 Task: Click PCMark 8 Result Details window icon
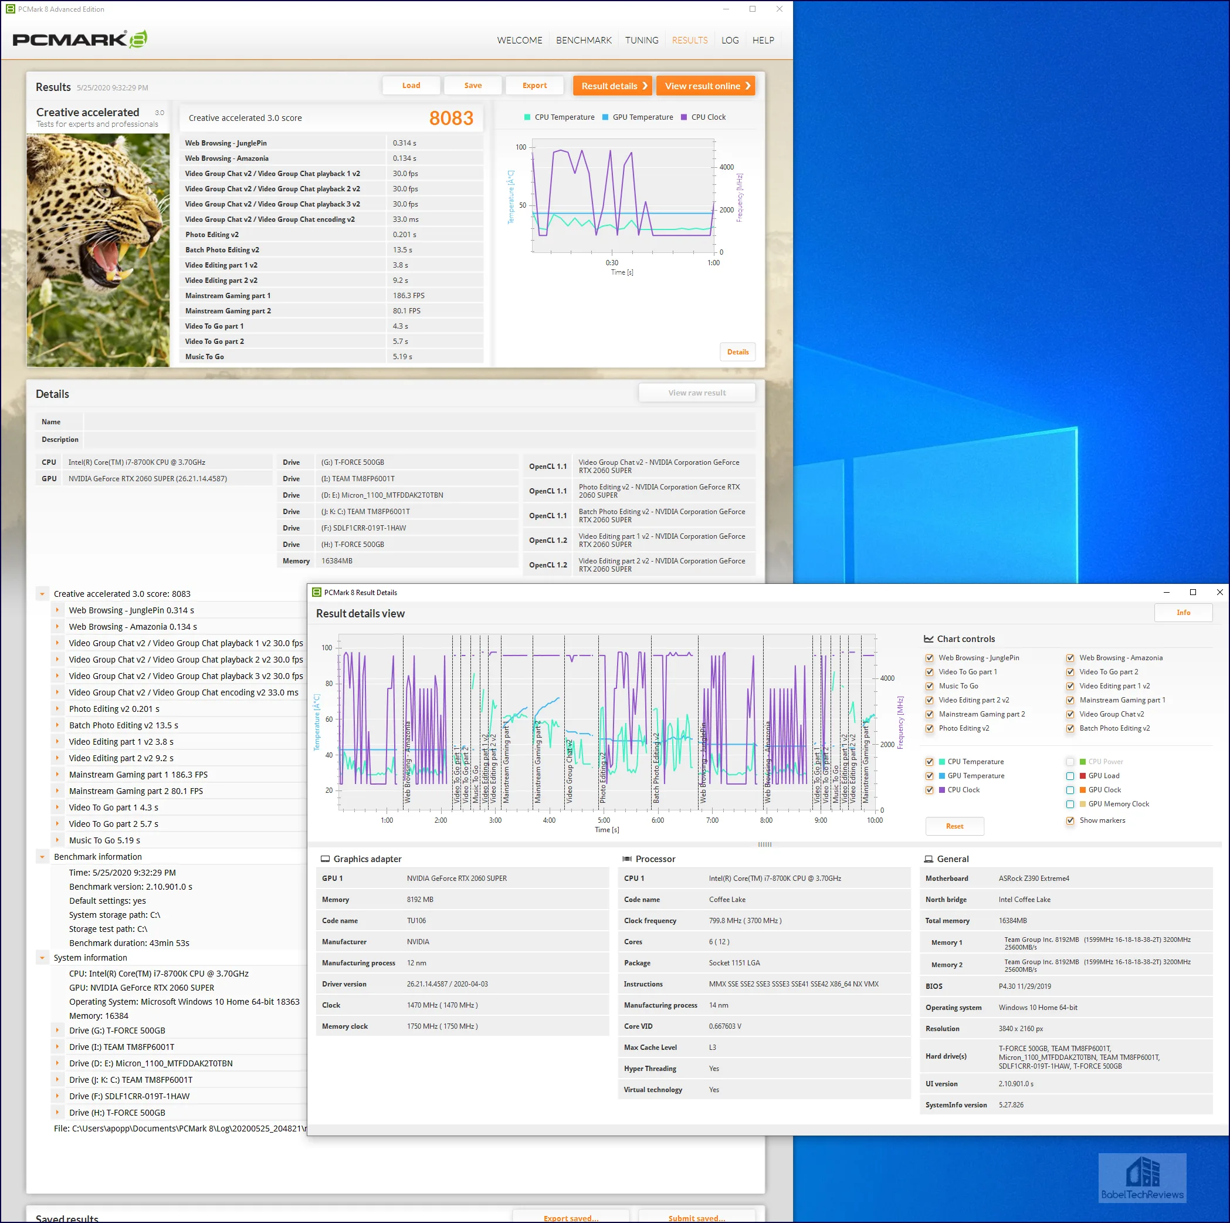[x=316, y=592]
